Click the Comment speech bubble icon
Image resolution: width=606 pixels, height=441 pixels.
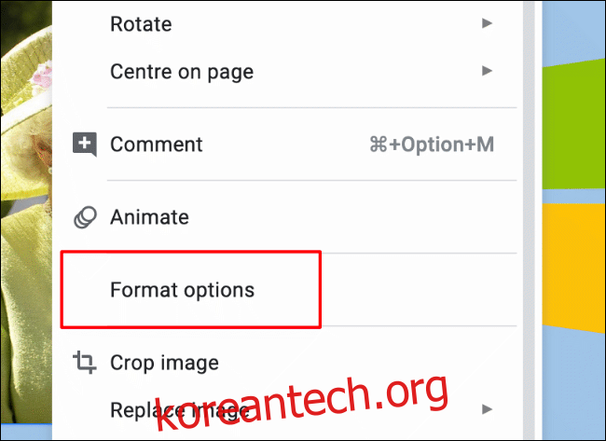click(x=85, y=145)
